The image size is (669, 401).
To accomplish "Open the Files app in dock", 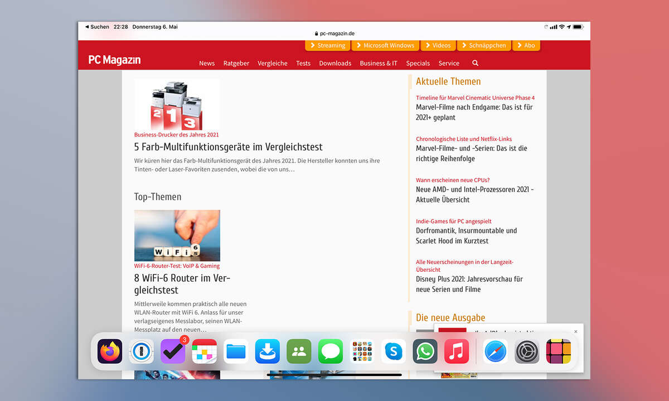I will pyautogui.click(x=236, y=351).
